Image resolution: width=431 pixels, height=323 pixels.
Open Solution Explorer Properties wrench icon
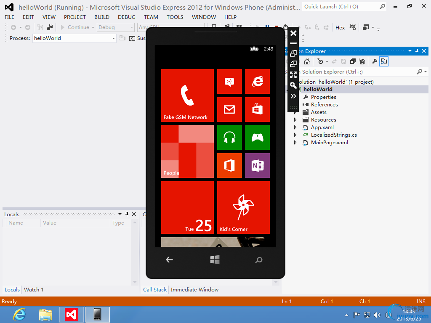tap(374, 61)
